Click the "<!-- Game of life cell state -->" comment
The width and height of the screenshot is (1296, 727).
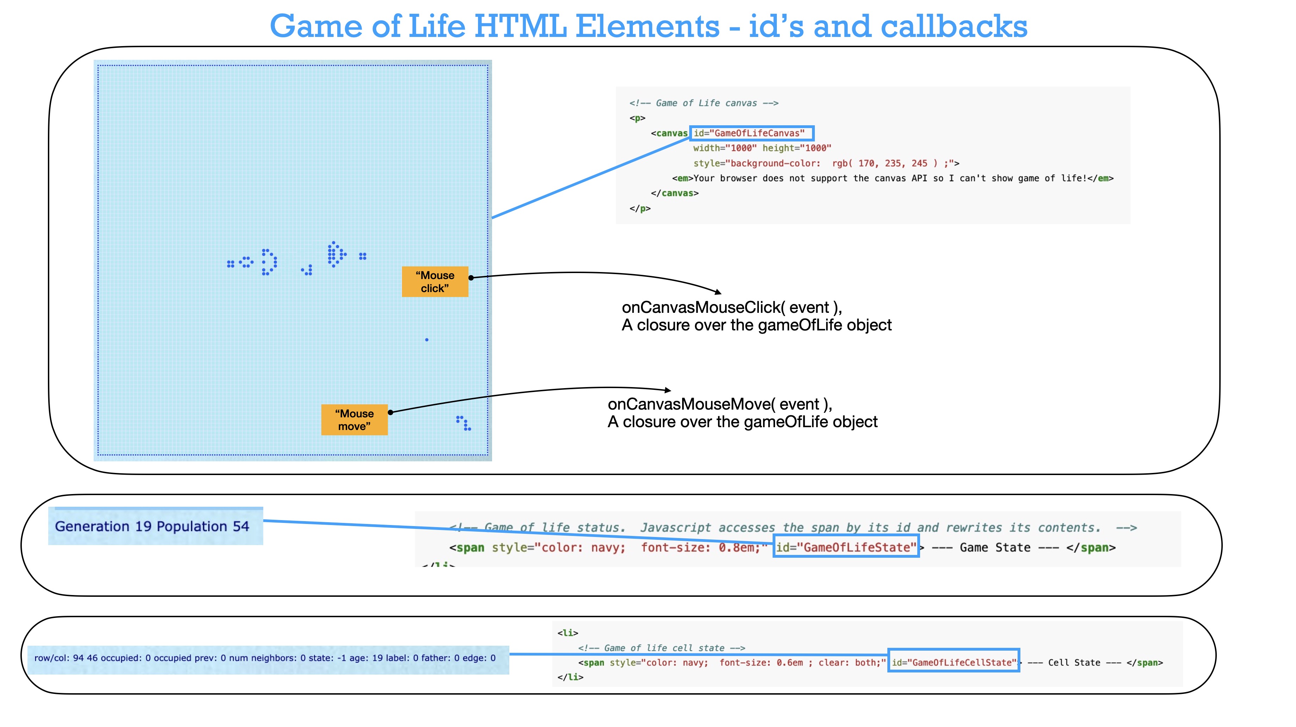pyautogui.click(x=662, y=648)
